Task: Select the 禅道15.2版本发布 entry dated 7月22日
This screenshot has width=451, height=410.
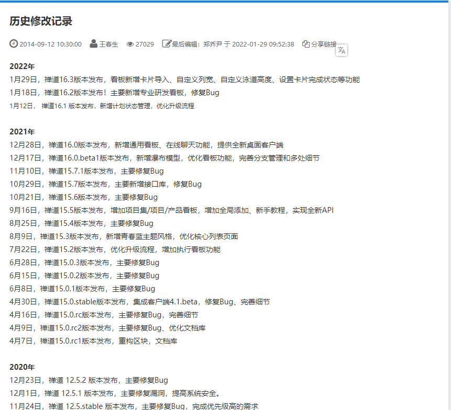Action: (115, 249)
